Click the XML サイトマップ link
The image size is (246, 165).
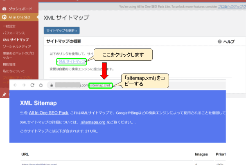pyautogui.click(x=72, y=61)
